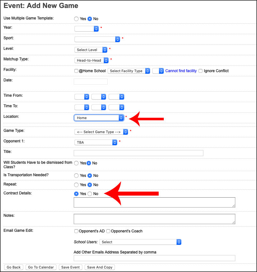257x272 pixels.
Task: Select Yes for Repeat
Action: pyautogui.click(x=76, y=185)
